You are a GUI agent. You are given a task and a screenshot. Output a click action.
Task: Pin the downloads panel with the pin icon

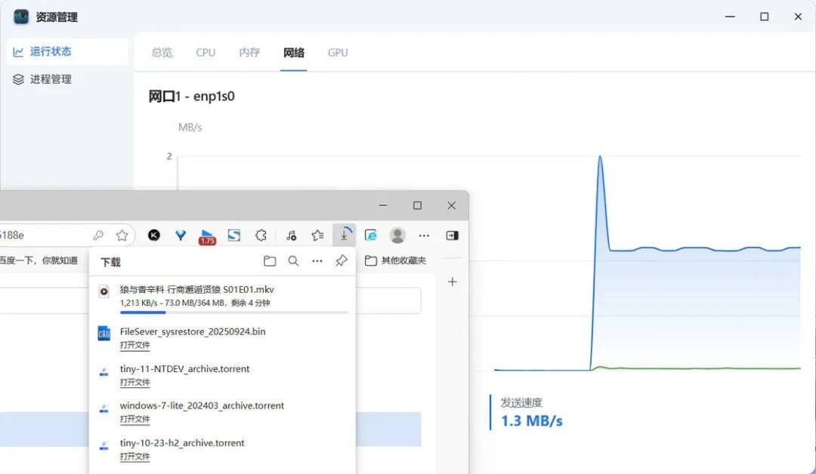click(x=341, y=261)
